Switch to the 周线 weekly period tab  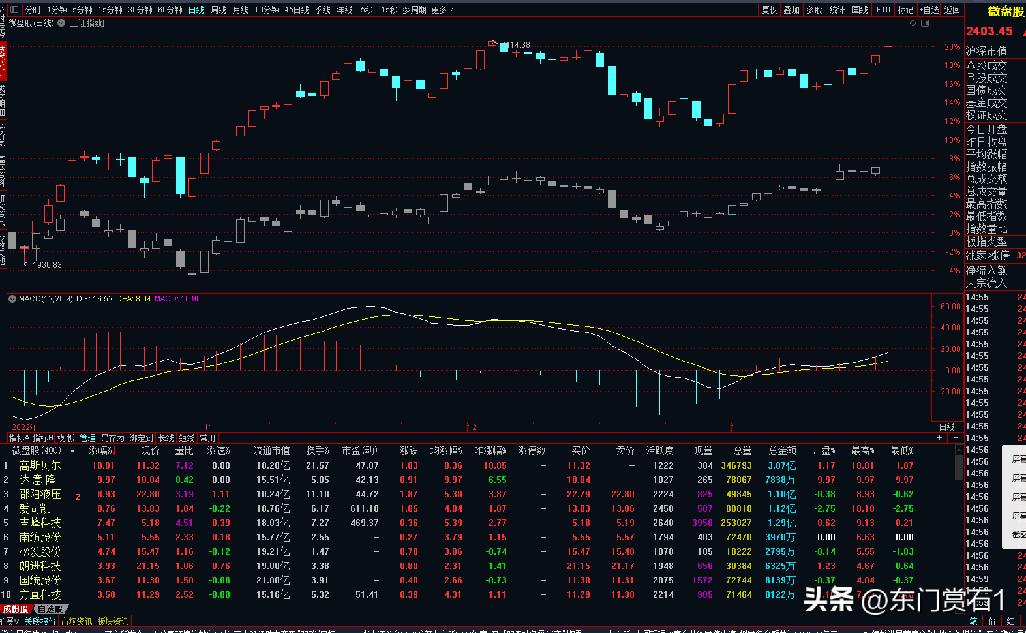219,10
